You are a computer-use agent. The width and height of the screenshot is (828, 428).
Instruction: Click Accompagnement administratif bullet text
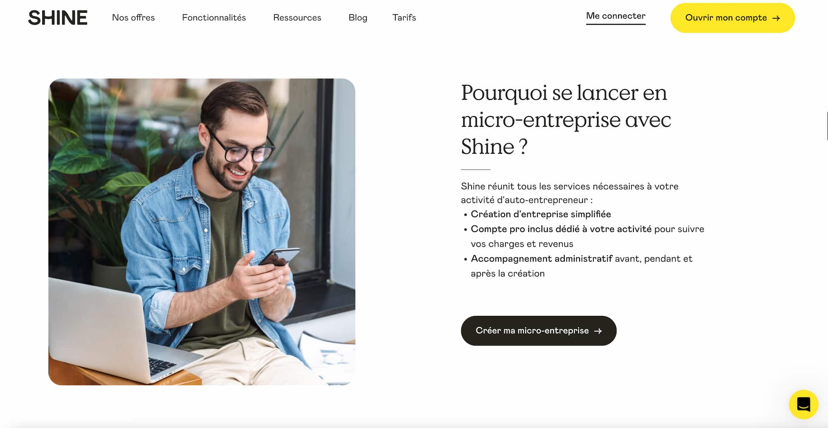[582, 266]
